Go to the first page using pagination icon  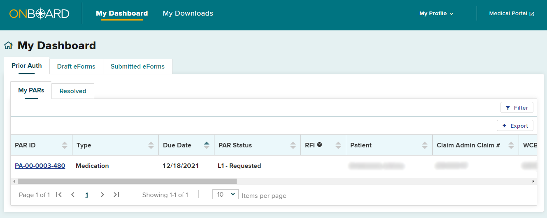[59, 195]
